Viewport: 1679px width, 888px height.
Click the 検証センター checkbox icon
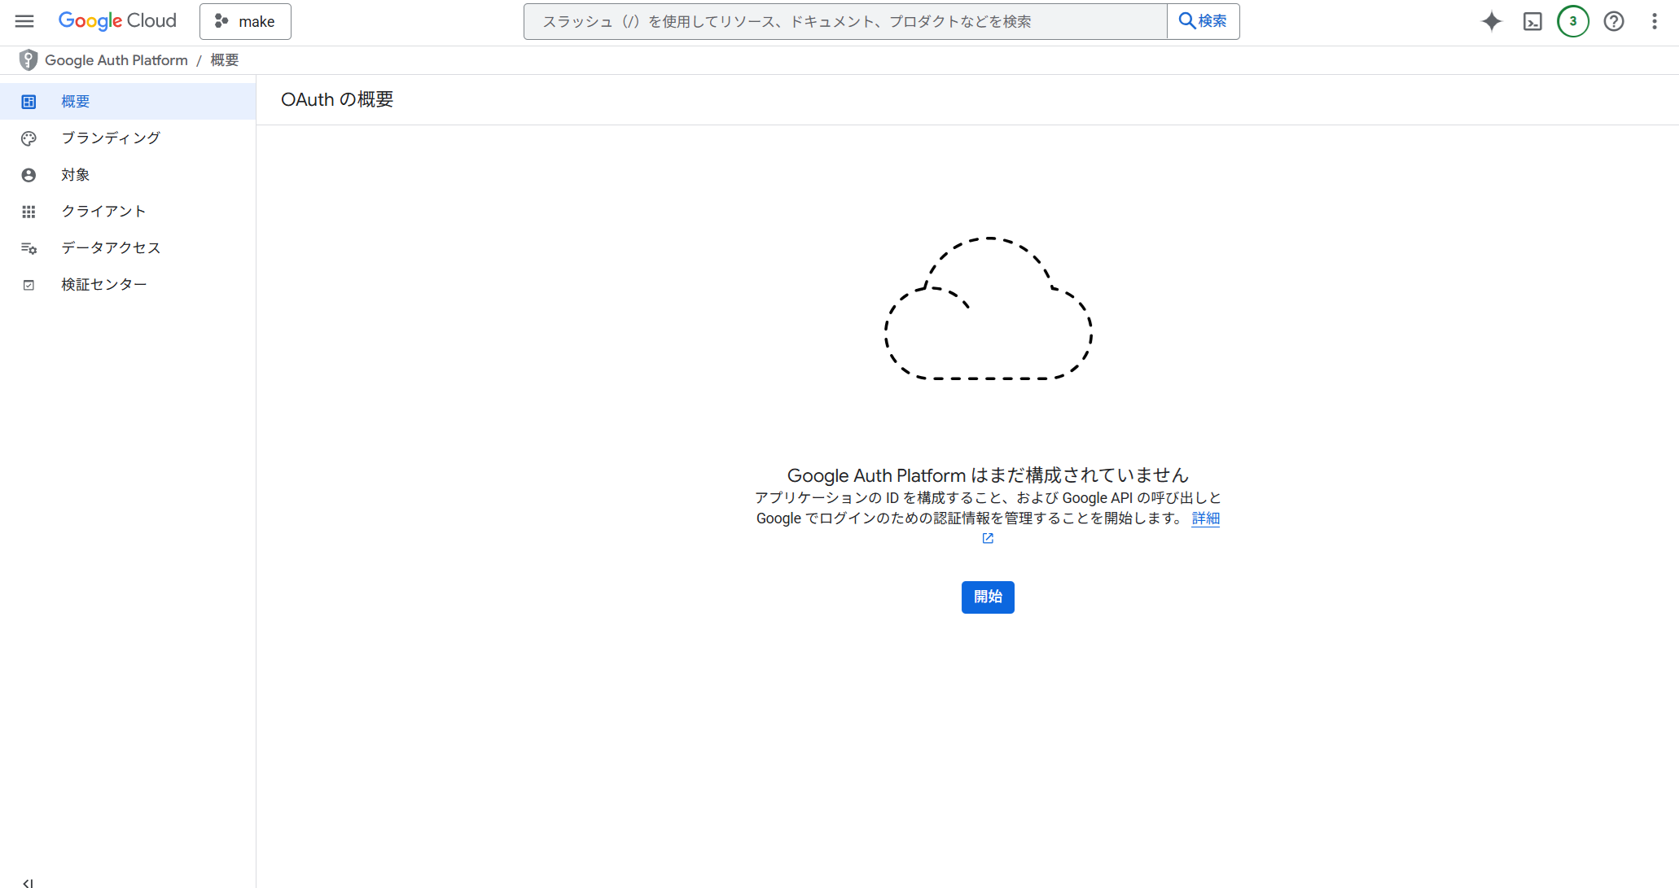pos(28,285)
